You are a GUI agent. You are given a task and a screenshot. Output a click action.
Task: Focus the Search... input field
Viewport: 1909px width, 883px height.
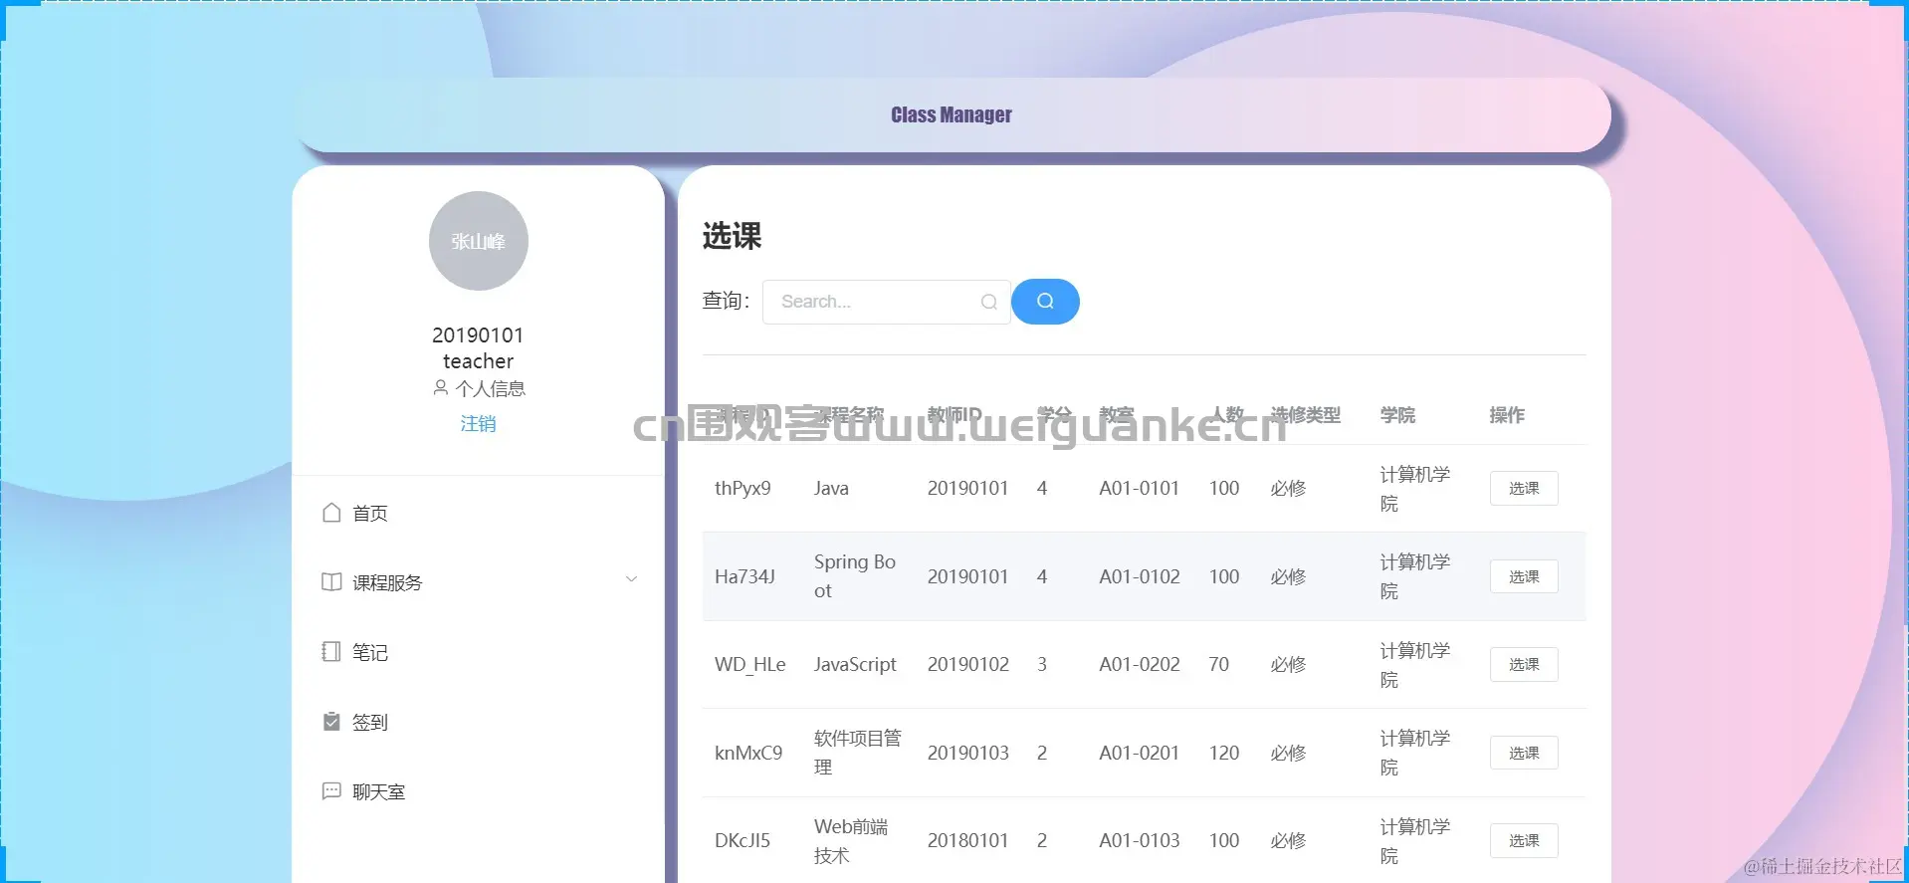(886, 302)
